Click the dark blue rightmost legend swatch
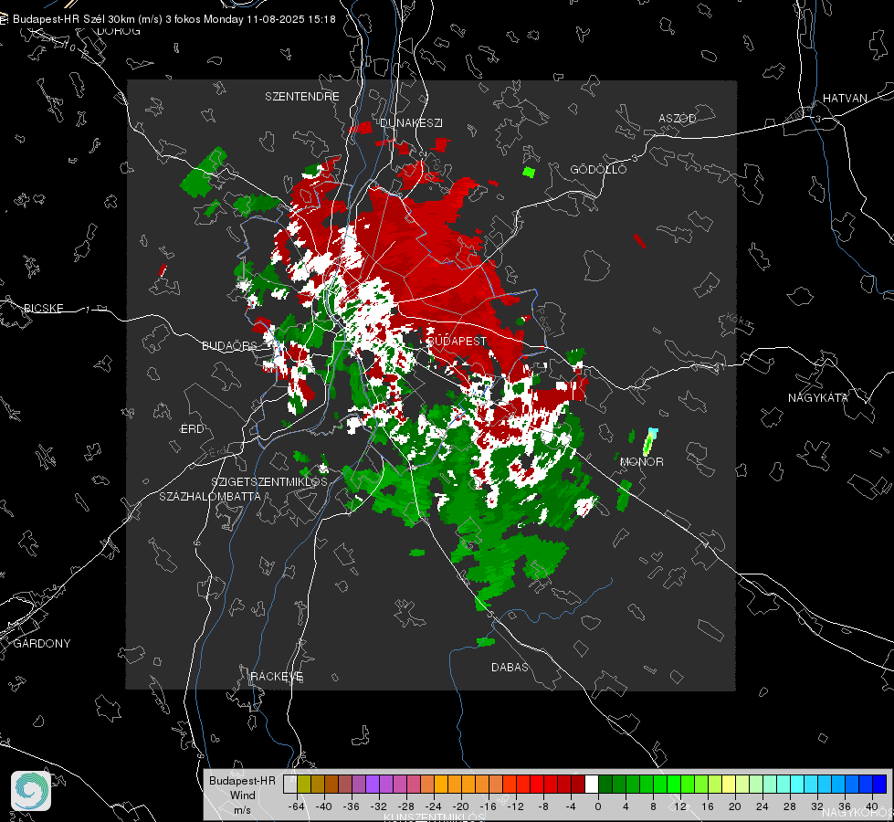This screenshot has height=822, width=894. point(879,785)
